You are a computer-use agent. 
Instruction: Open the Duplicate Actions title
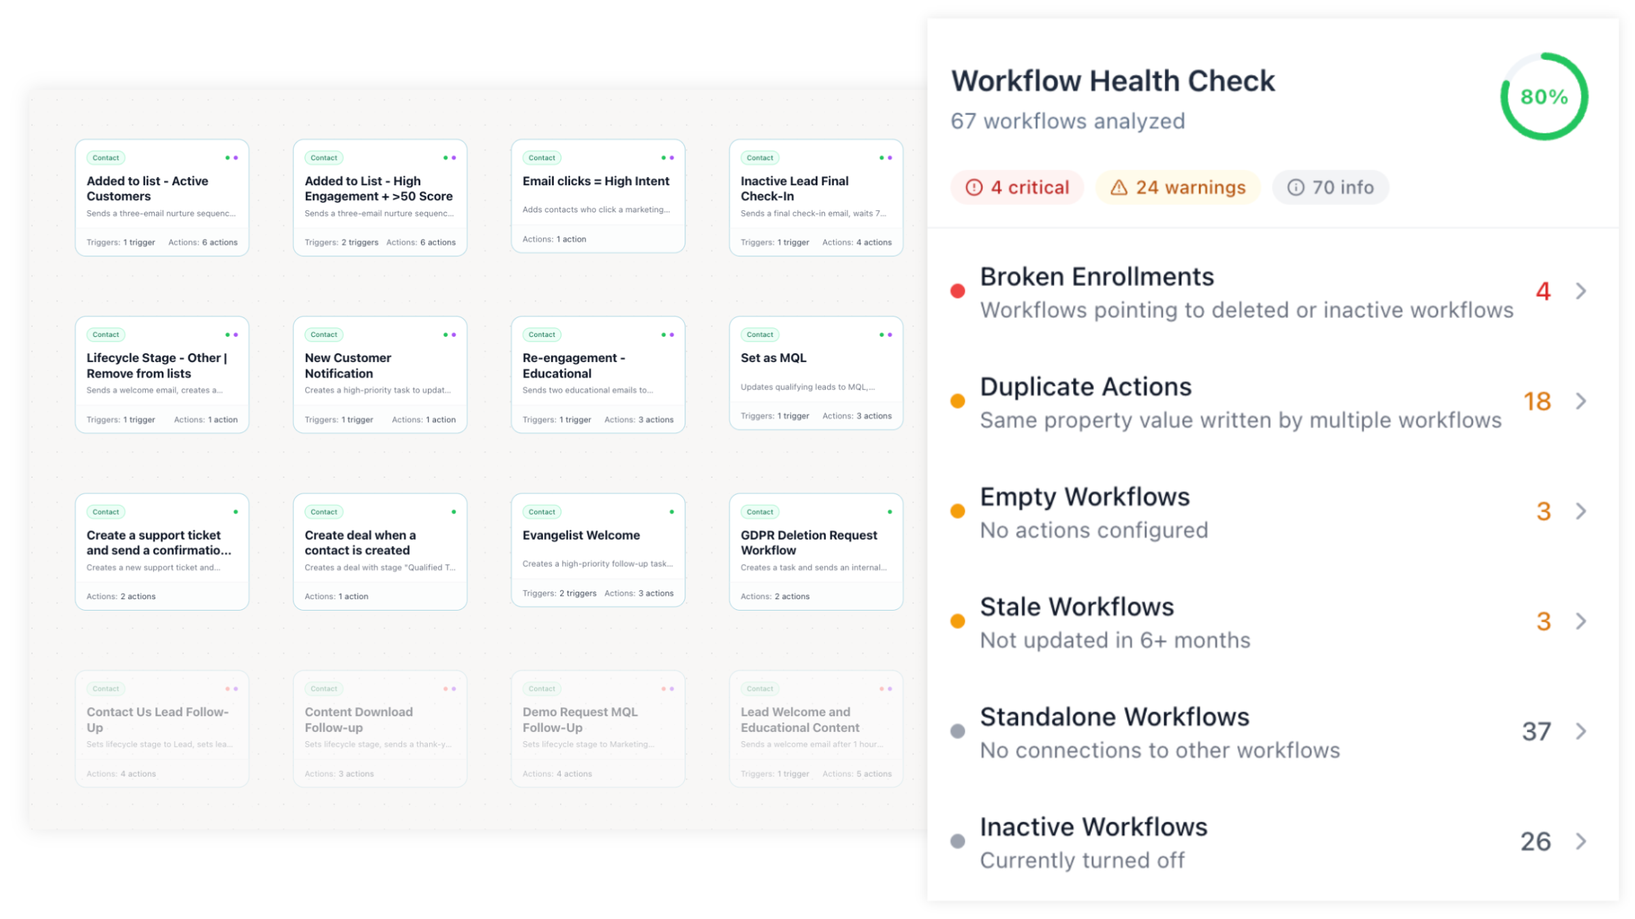click(x=1086, y=387)
